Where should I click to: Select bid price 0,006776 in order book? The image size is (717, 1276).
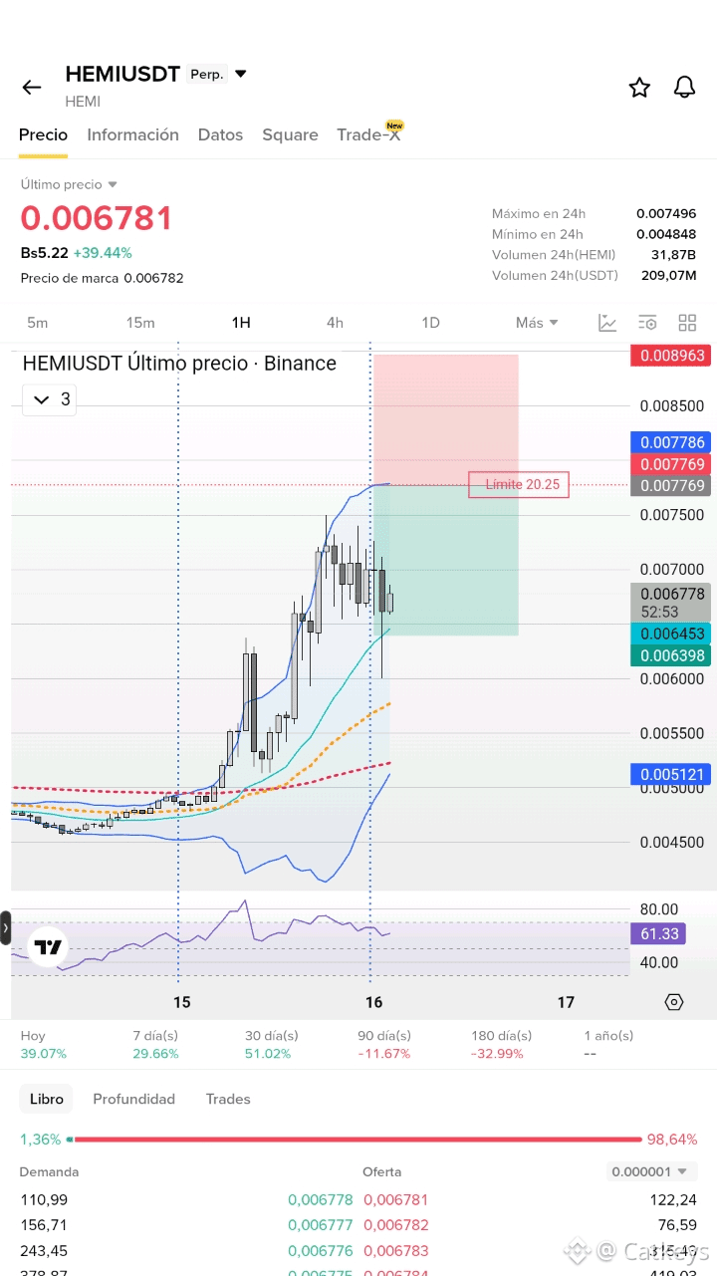pyautogui.click(x=321, y=1251)
